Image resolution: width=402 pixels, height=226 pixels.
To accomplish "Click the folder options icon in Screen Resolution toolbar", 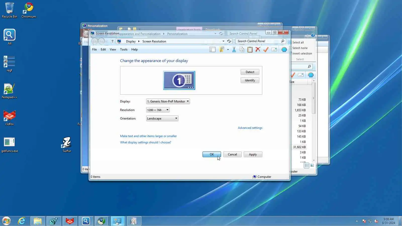I will click(222, 49).
